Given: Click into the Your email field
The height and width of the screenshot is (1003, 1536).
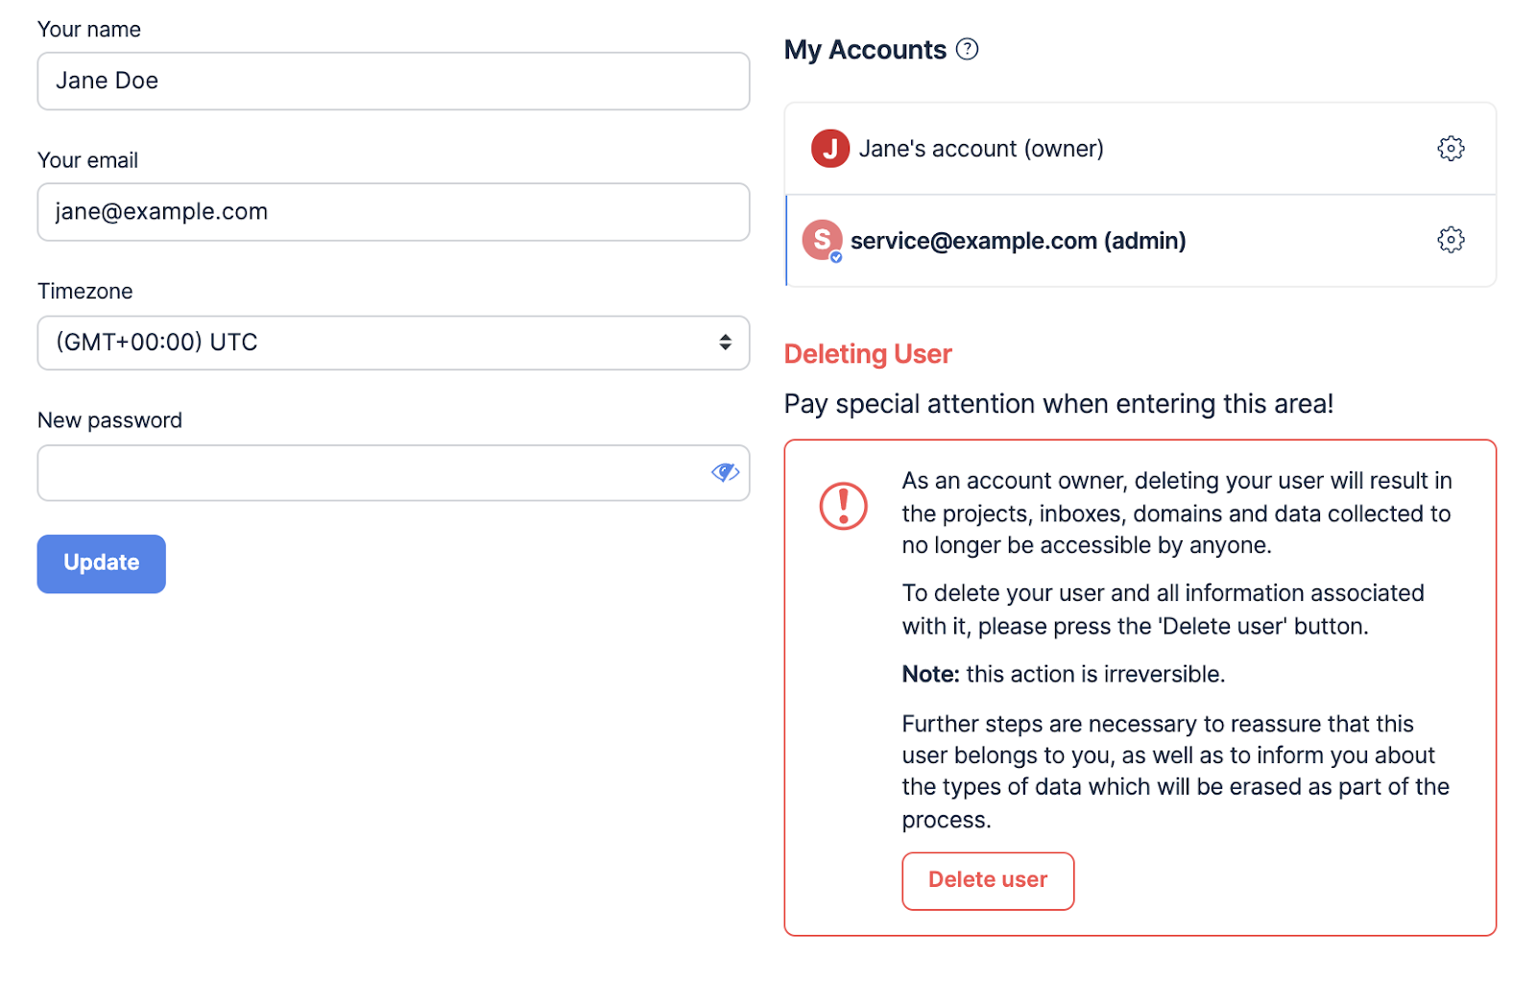Looking at the screenshot, I should point(393,212).
